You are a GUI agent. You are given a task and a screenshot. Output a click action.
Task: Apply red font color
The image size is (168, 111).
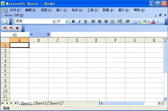153,22
